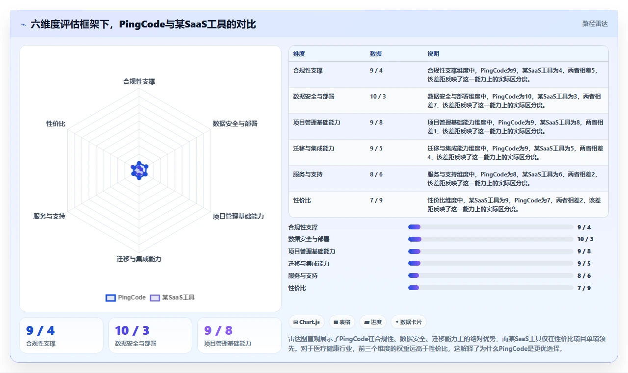Open the 9 / 8 项目管理基础能力 stat card
This screenshot has height=373, width=628.
[x=239, y=335]
